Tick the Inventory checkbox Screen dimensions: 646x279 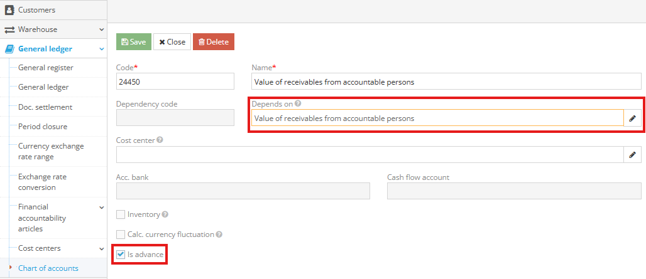click(x=121, y=214)
